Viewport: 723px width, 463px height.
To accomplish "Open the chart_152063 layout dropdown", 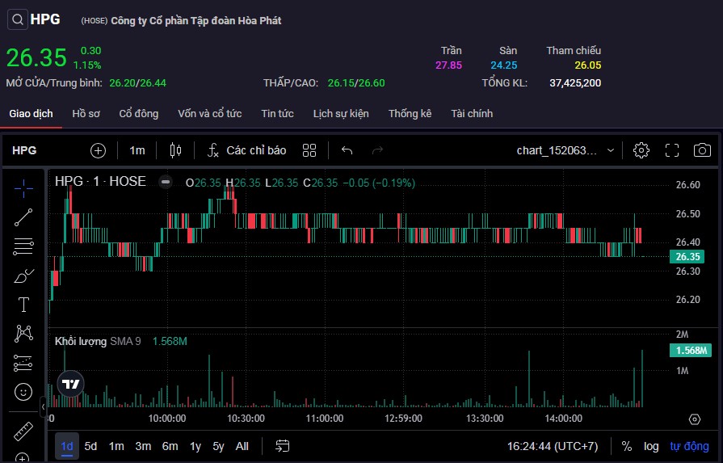I will tap(566, 150).
